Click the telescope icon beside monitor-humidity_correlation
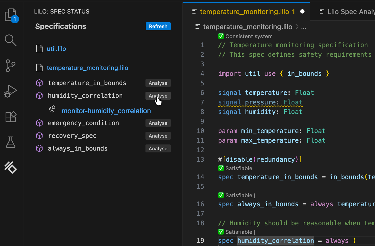Image resolution: width=375 pixels, height=246 pixels. click(x=52, y=109)
